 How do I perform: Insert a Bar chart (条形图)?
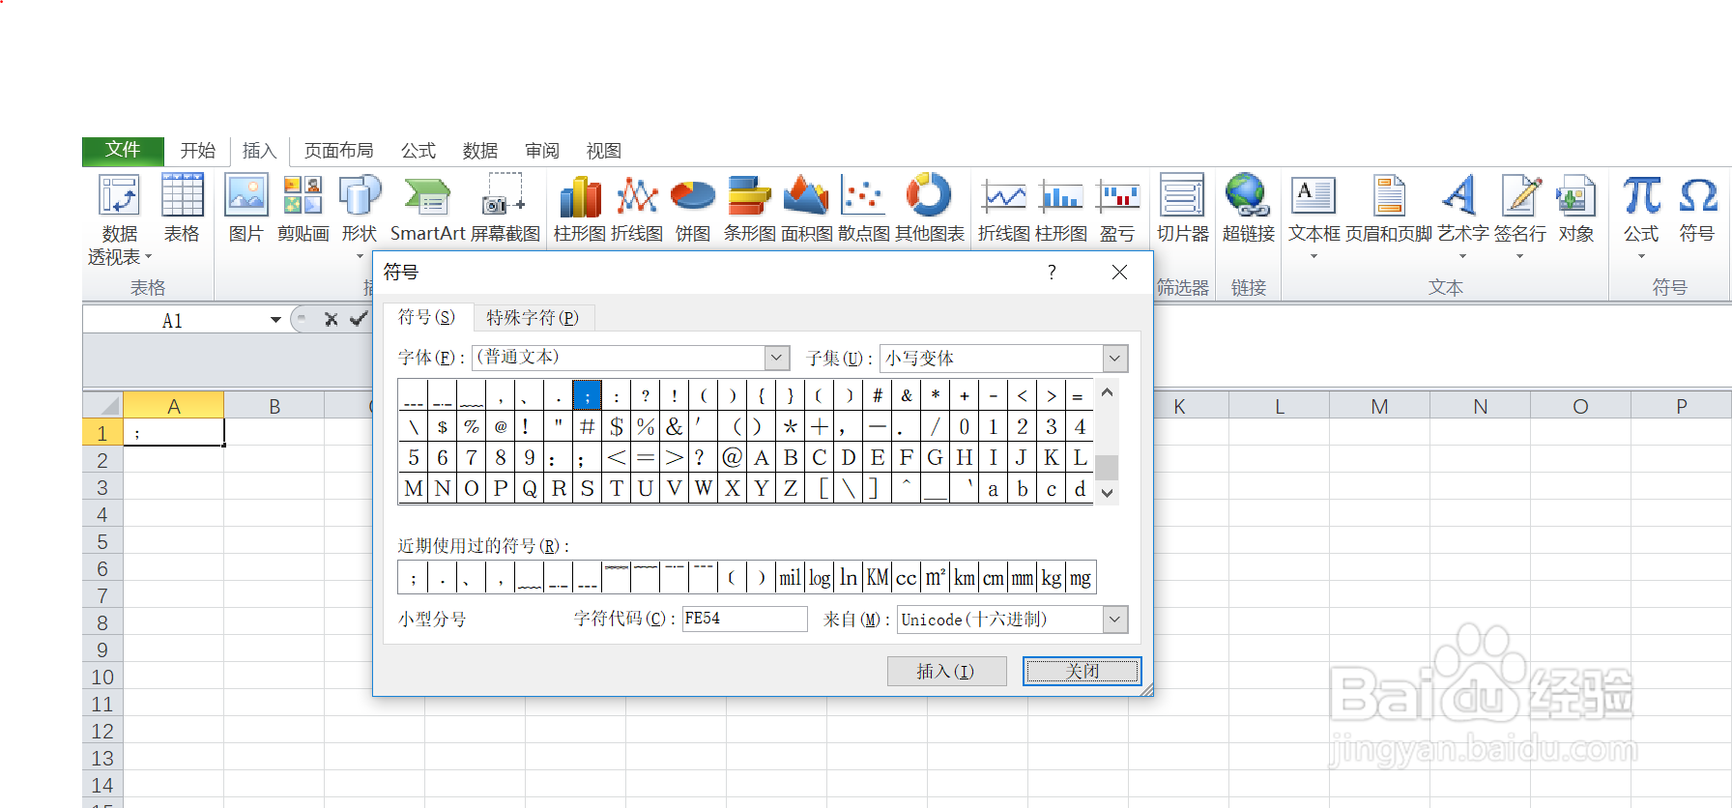(749, 208)
